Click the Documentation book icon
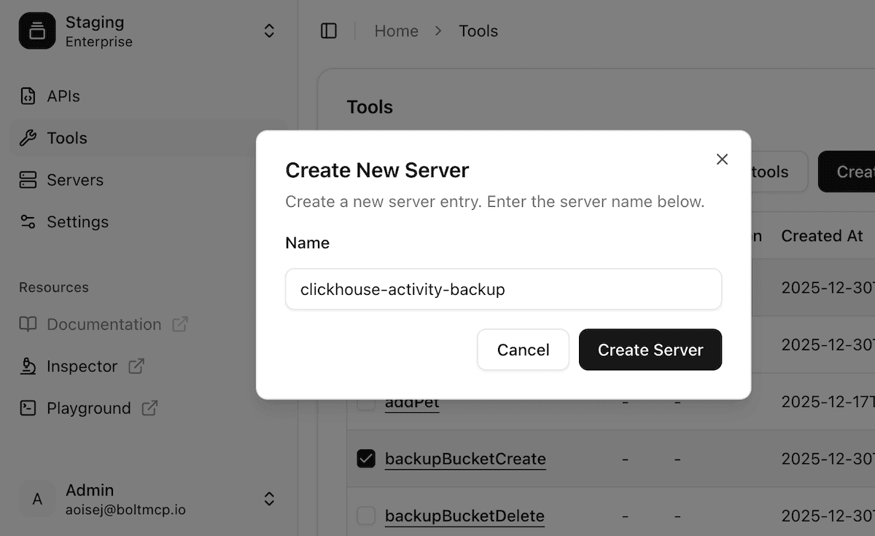The width and height of the screenshot is (875, 536). coord(28,325)
